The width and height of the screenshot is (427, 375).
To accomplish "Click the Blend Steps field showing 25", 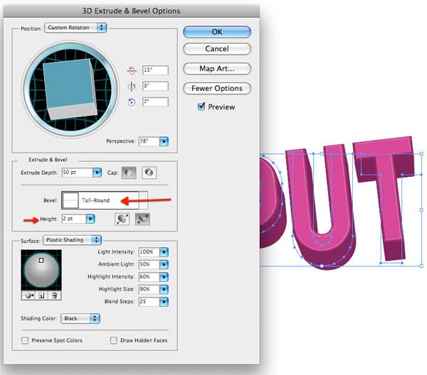I will (149, 302).
